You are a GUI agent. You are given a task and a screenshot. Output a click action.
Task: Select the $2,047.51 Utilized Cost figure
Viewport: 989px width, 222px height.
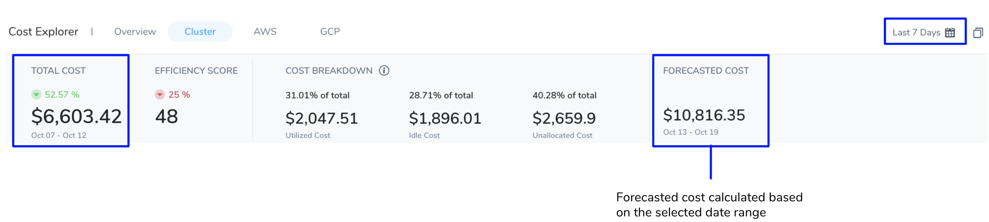click(x=322, y=118)
